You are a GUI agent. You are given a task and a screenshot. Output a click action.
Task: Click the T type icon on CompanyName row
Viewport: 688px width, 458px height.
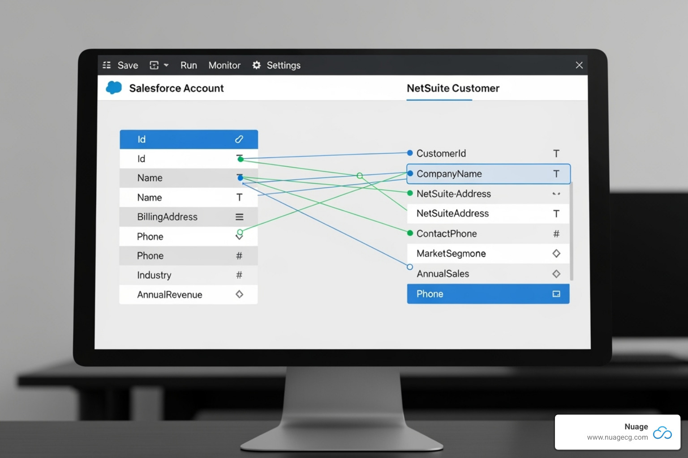pos(556,174)
